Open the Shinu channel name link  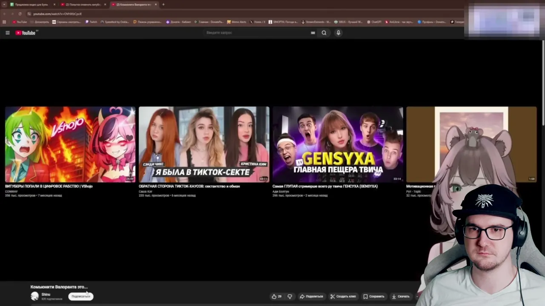[x=46, y=294]
